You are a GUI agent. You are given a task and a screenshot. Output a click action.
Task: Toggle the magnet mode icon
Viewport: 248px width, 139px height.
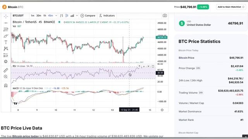[x=6, y=85]
